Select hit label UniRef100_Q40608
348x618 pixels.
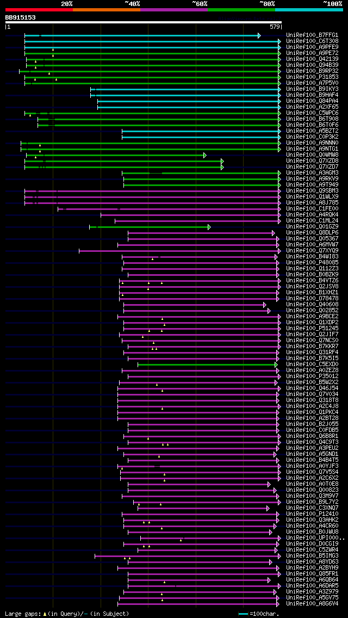pyautogui.click(x=312, y=304)
